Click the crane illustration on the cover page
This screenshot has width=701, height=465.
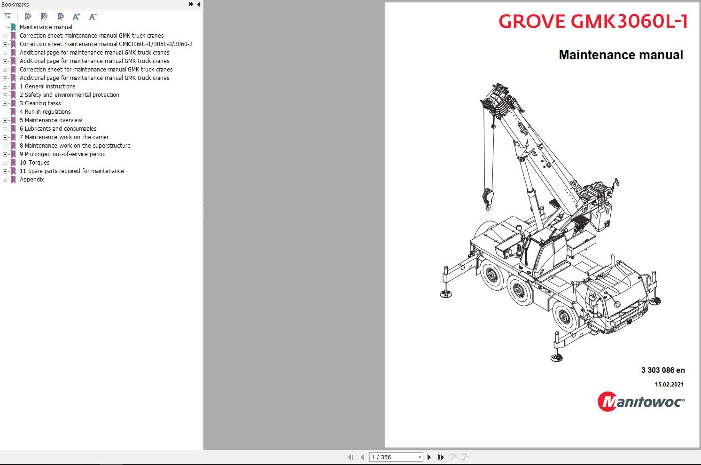(x=551, y=222)
